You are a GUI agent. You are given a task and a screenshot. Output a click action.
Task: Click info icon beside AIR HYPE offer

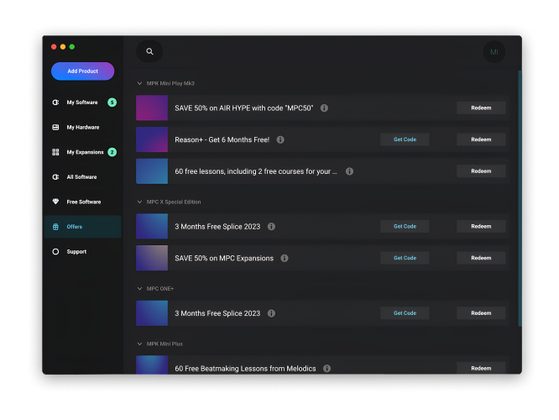point(324,108)
